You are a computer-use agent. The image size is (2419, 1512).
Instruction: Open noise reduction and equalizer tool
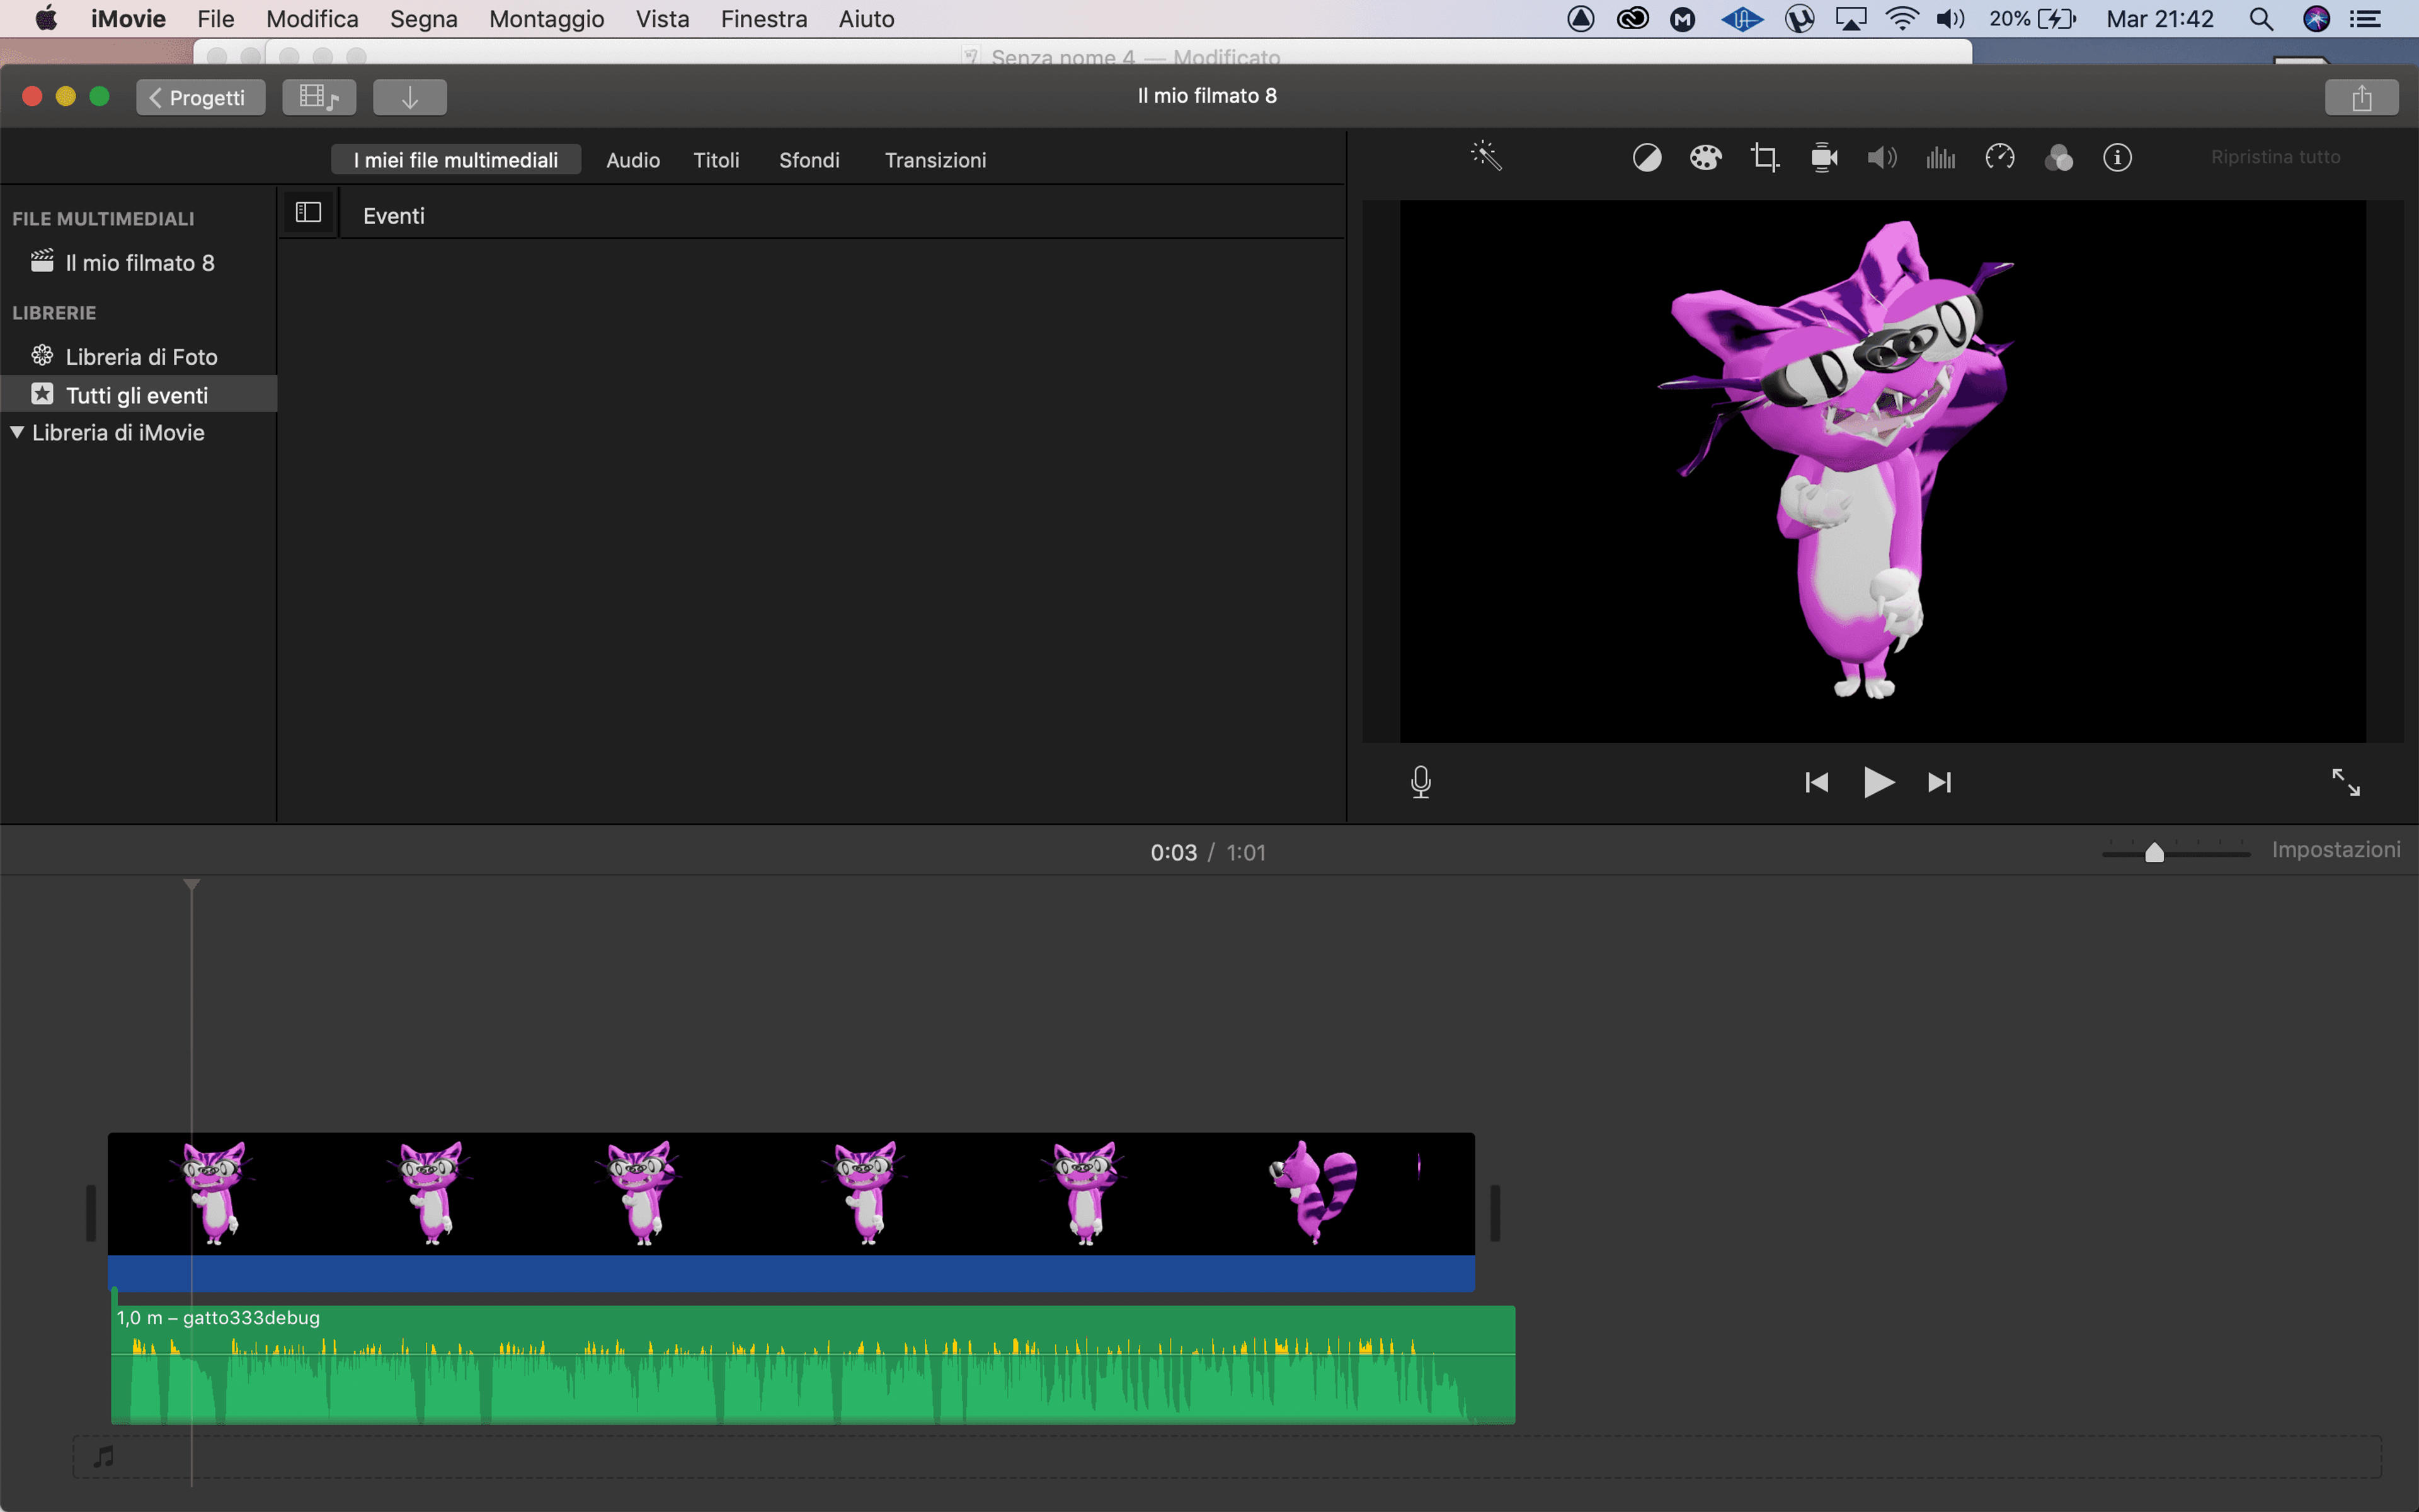tap(1940, 158)
